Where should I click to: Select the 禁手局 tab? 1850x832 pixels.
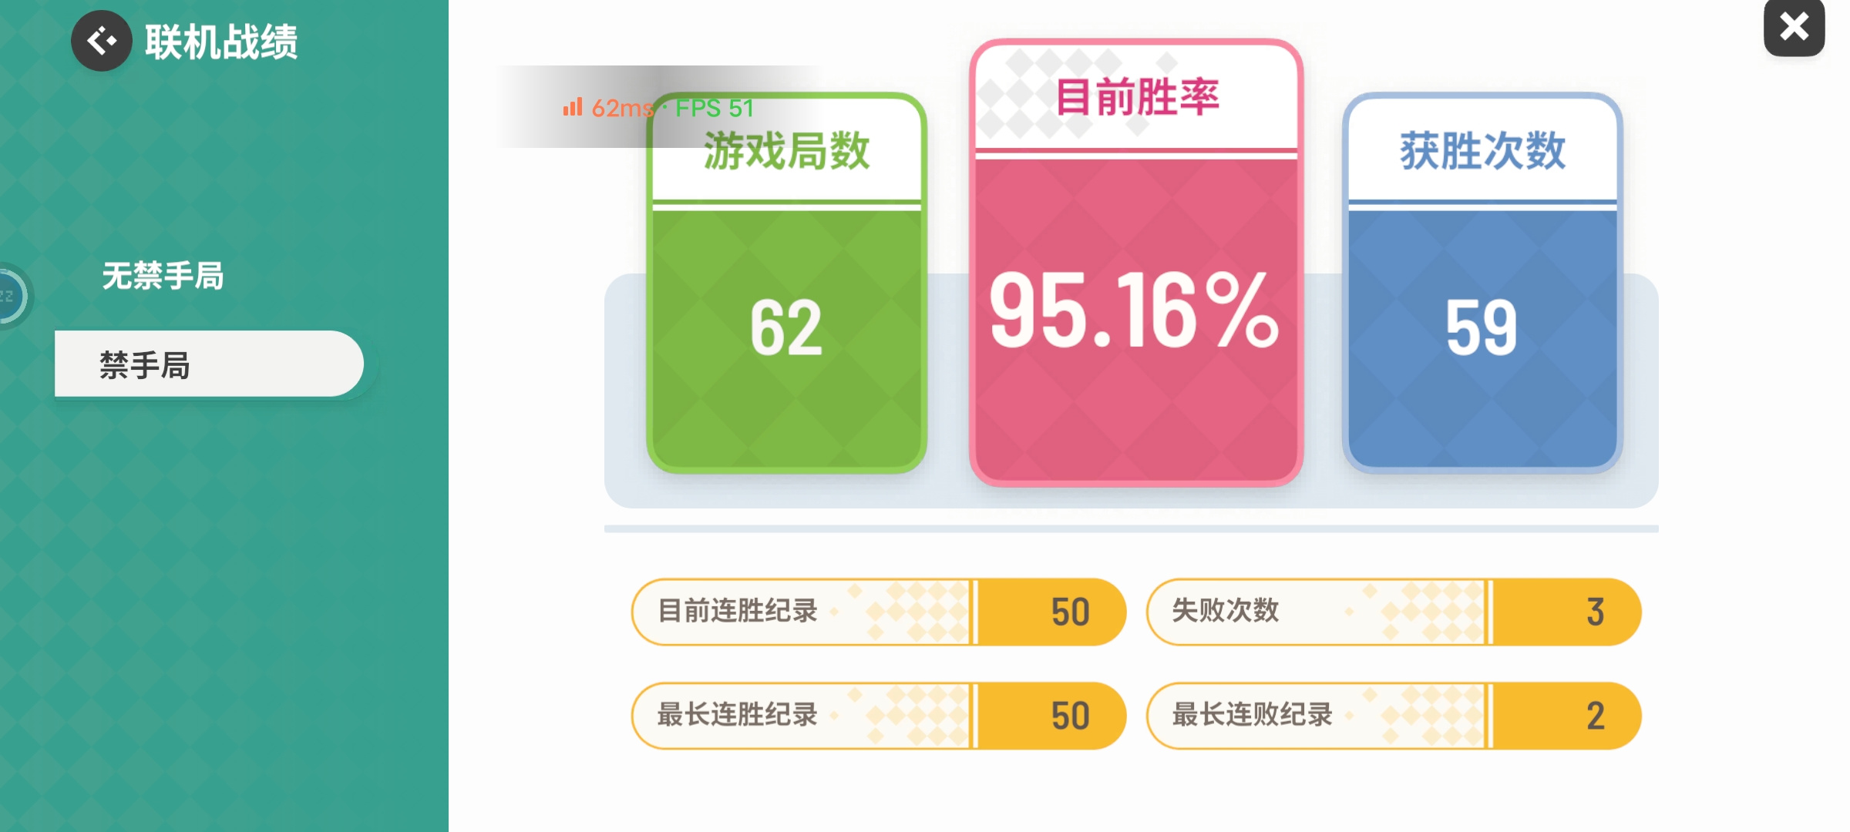(209, 364)
